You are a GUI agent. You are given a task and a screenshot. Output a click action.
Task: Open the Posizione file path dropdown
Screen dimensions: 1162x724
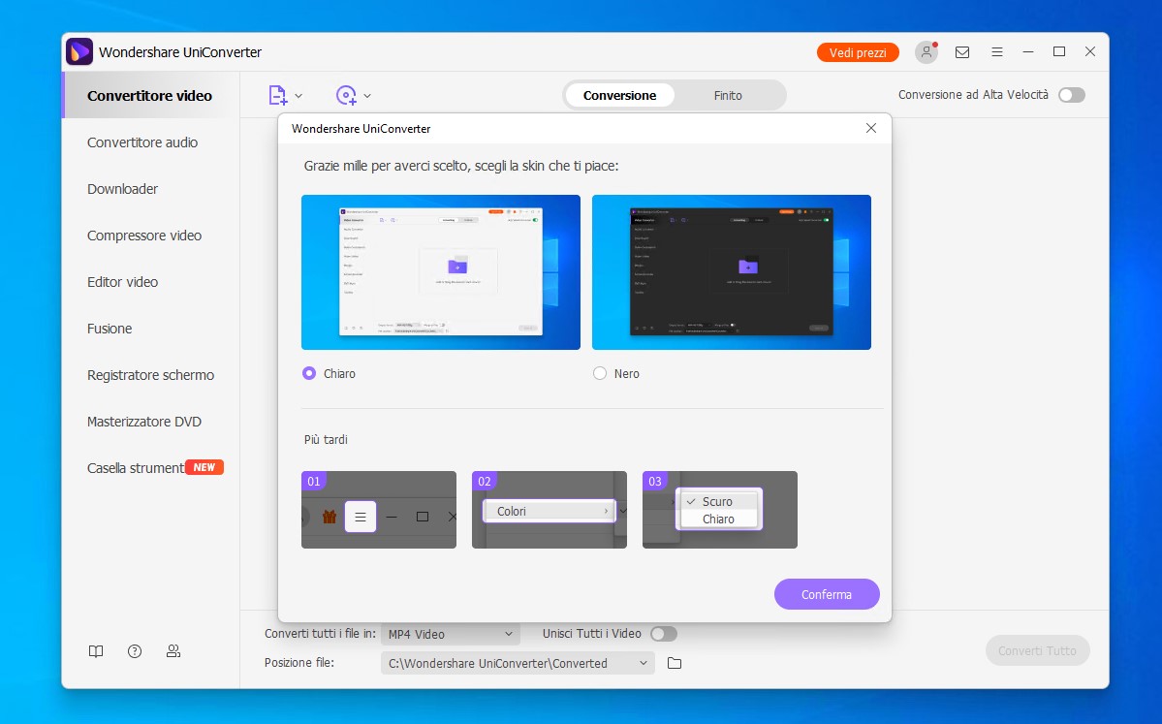coord(518,663)
